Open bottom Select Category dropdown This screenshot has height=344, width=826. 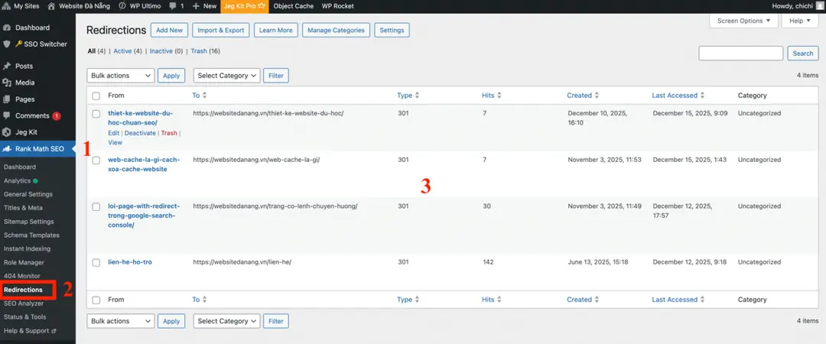(x=227, y=321)
